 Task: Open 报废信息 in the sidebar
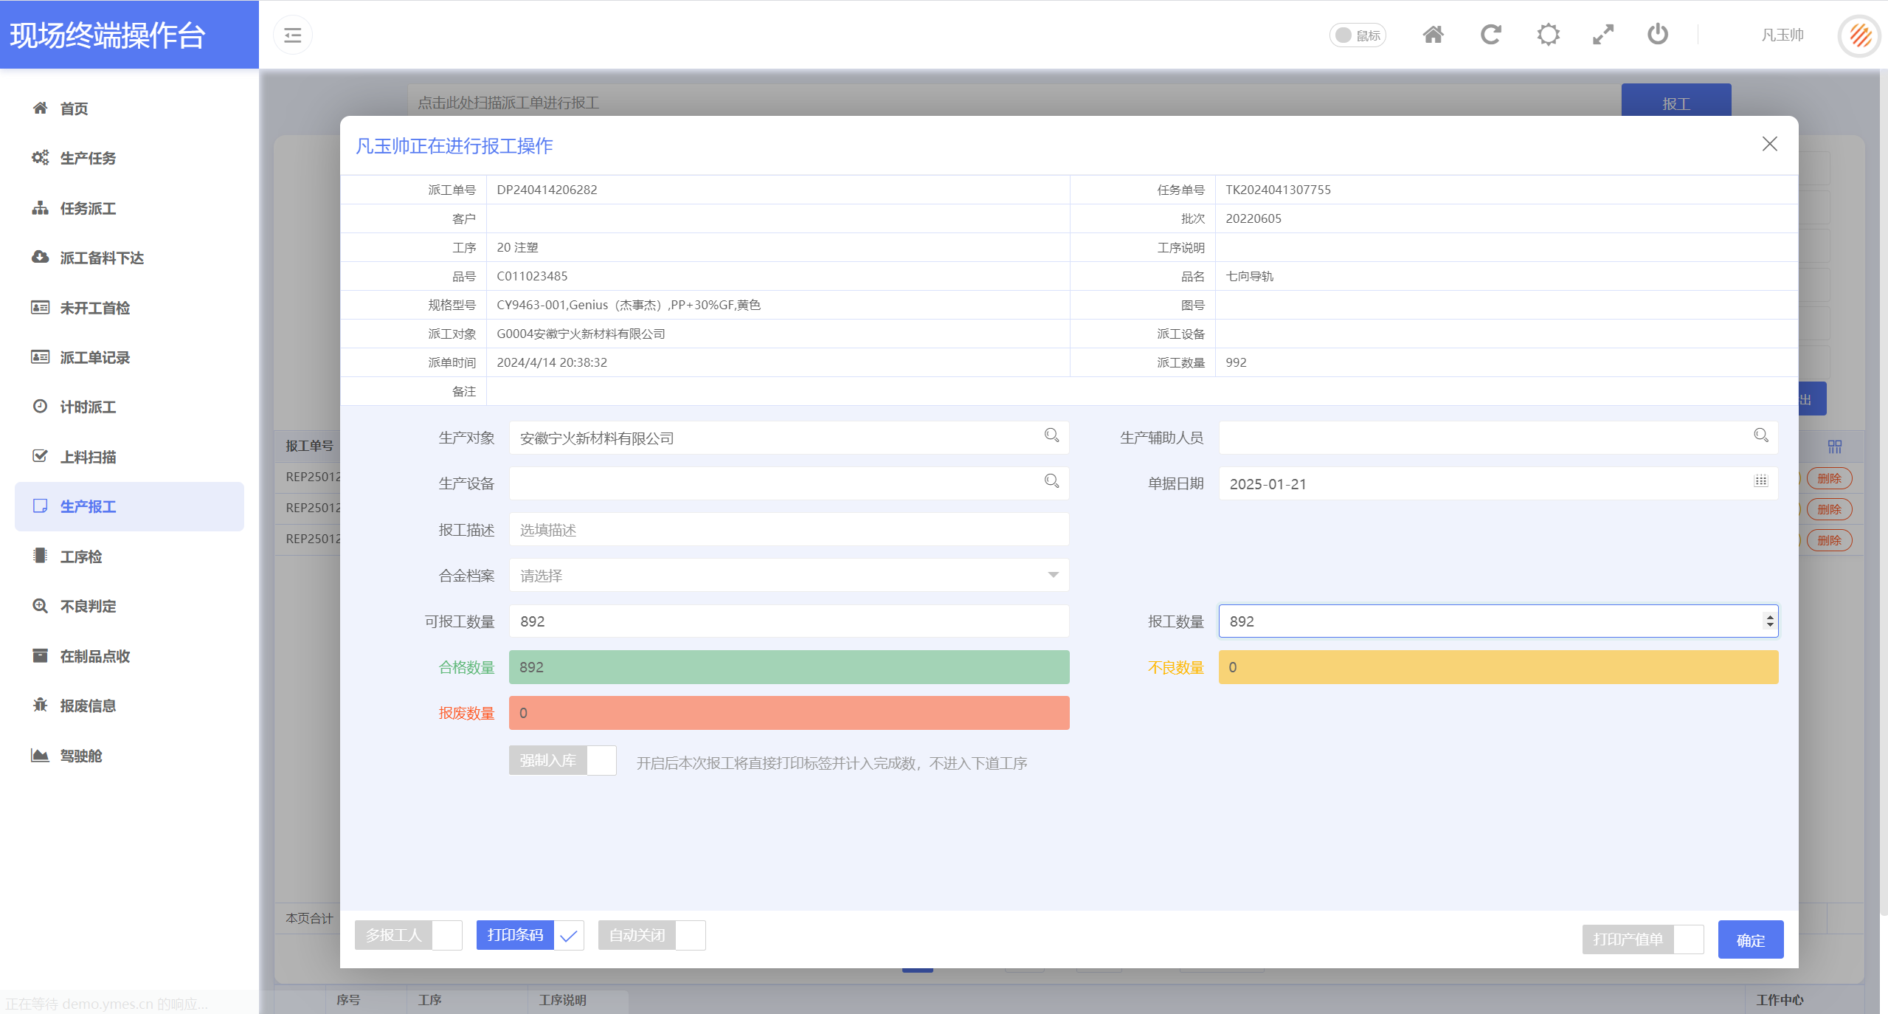point(129,706)
